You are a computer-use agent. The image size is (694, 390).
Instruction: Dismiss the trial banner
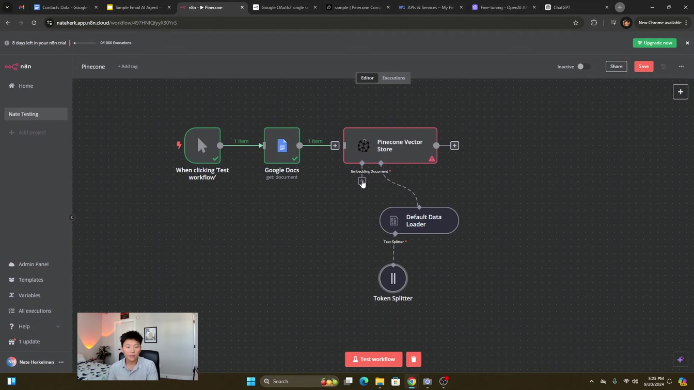point(687,43)
